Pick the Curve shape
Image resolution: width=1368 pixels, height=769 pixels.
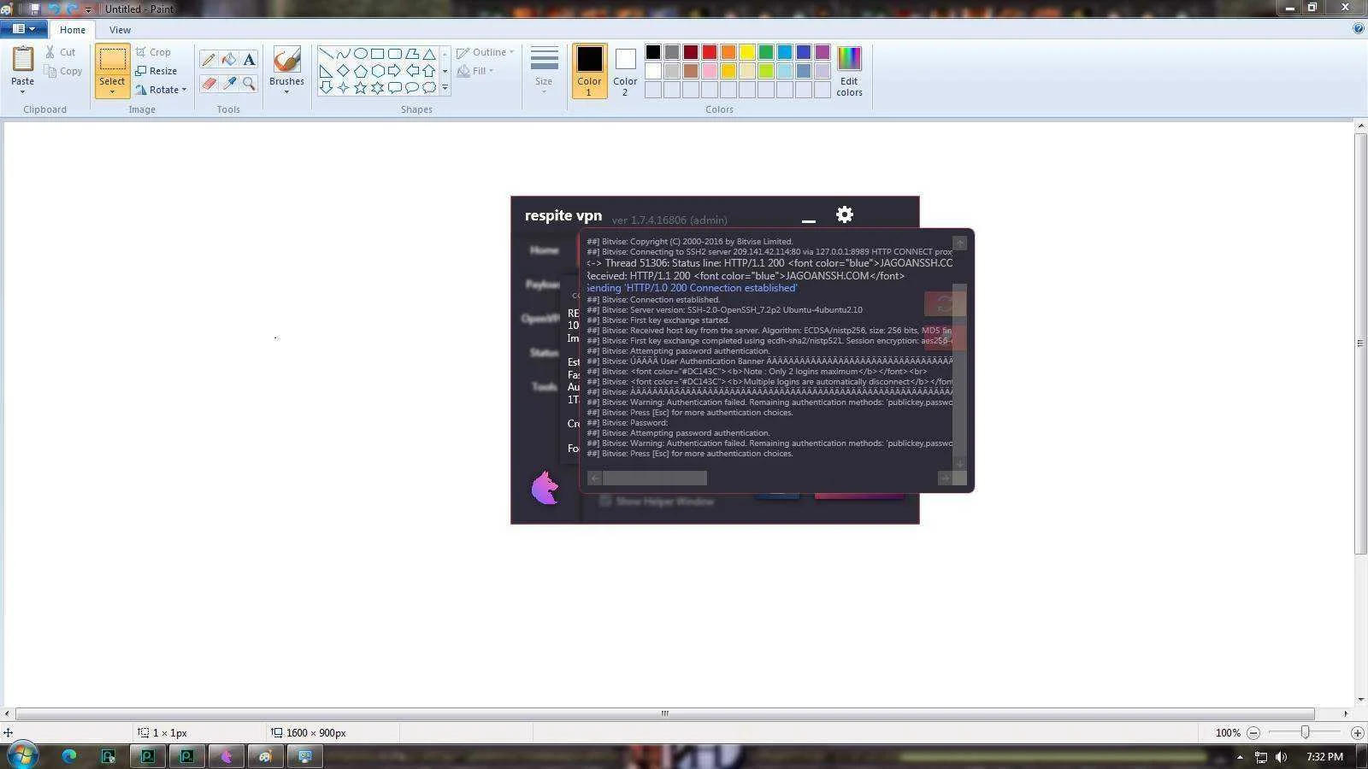point(343,53)
